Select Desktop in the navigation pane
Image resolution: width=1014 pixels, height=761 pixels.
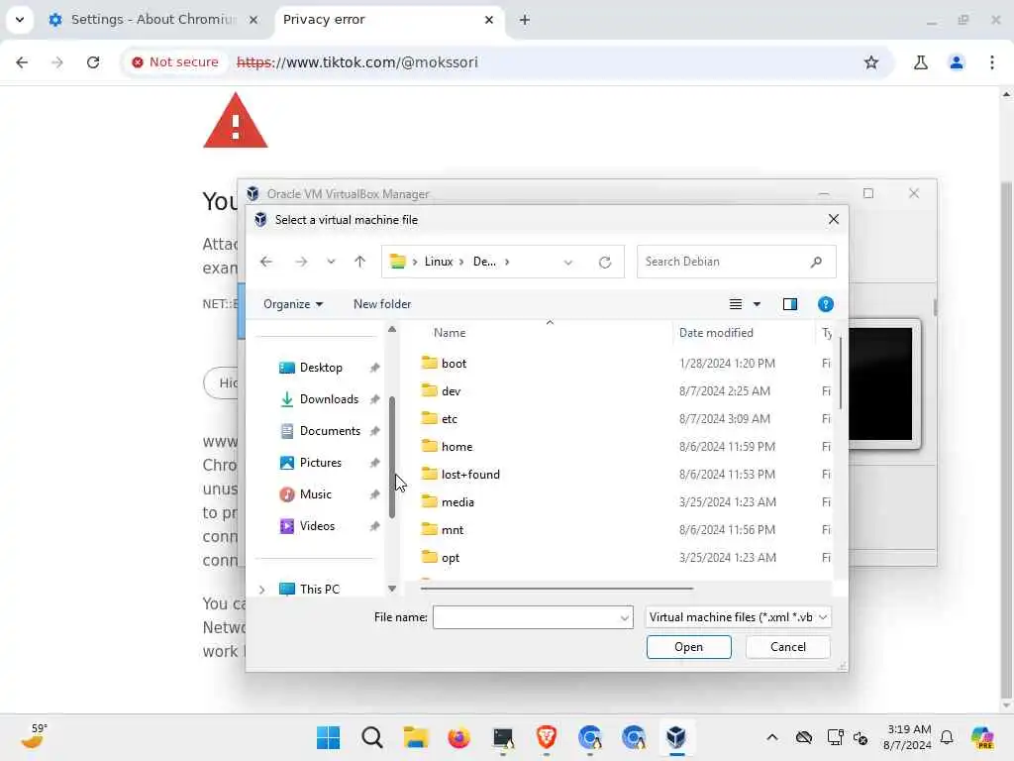tap(322, 368)
